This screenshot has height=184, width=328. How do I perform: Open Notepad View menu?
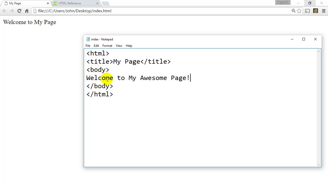pyautogui.click(x=119, y=46)
